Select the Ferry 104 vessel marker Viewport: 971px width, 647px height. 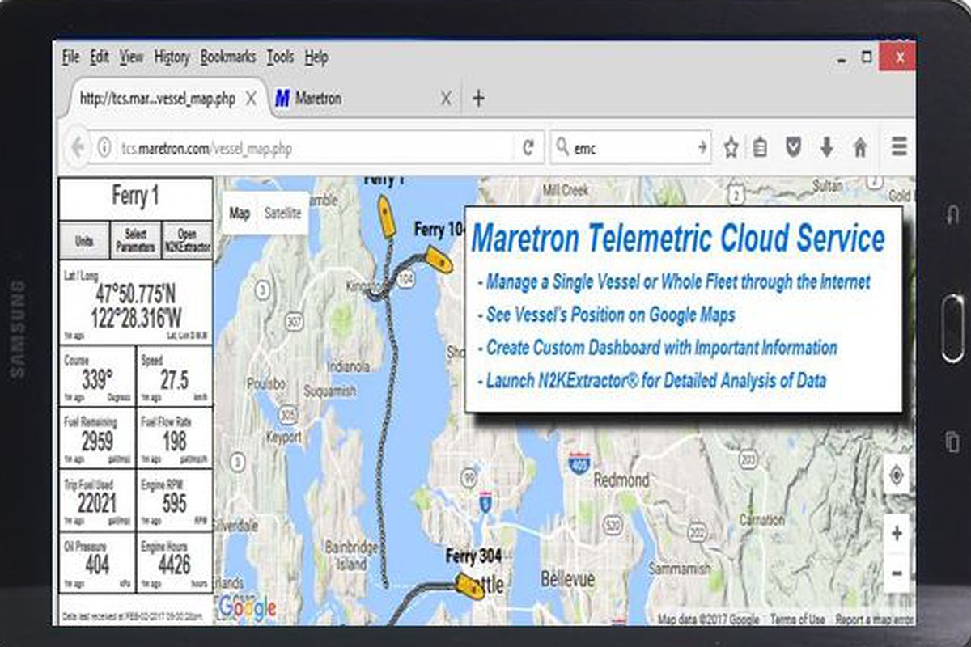point(439,258)
